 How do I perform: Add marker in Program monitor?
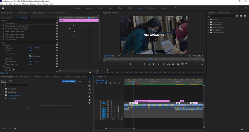(x=130, y=64)
